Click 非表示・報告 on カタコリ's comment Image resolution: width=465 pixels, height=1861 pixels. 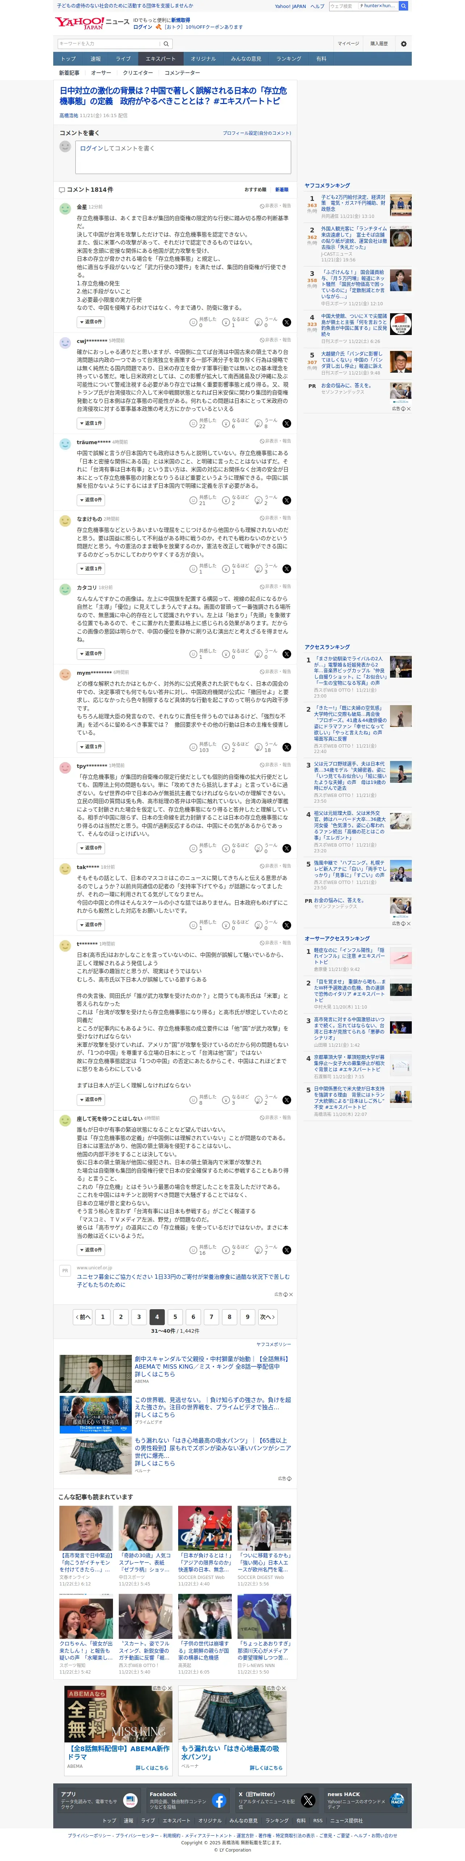[x=275, y=587]
